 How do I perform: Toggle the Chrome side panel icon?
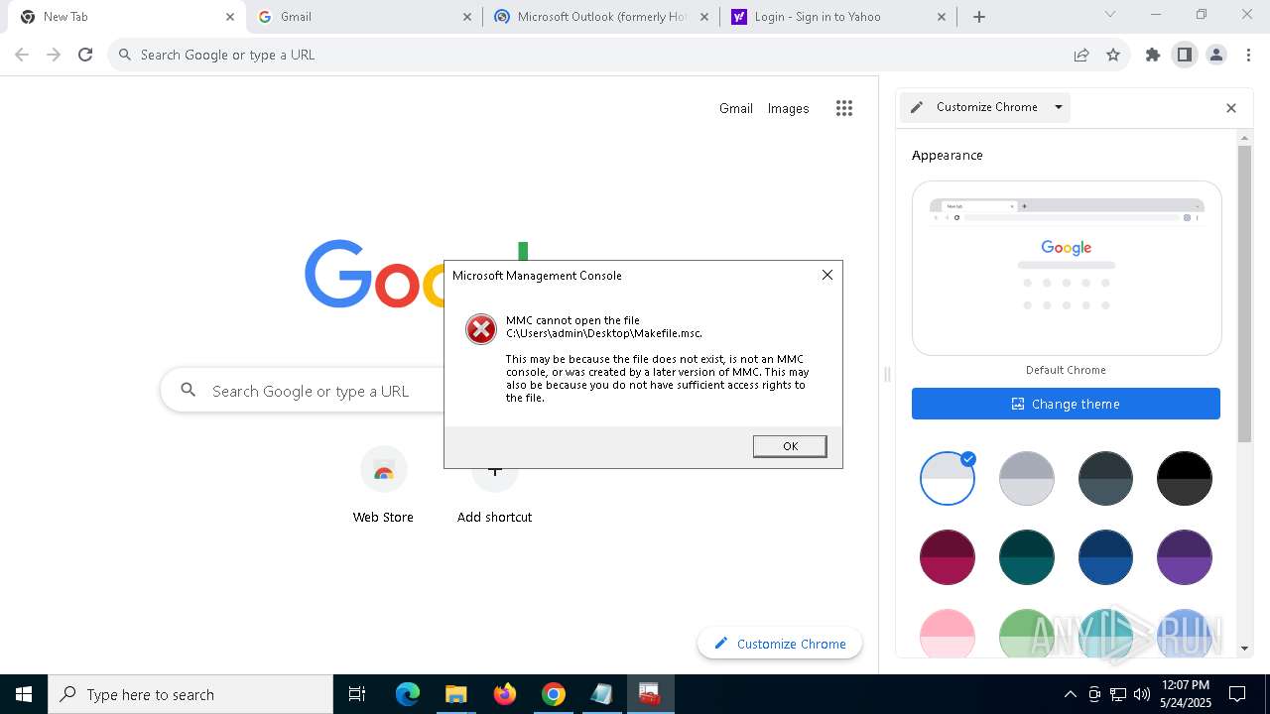(x=1185, y=55)
